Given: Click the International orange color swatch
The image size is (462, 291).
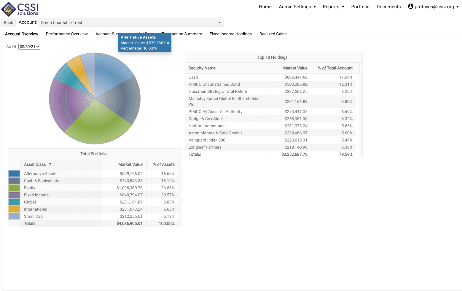Looking at the screenshot, I should click(14, 209).
